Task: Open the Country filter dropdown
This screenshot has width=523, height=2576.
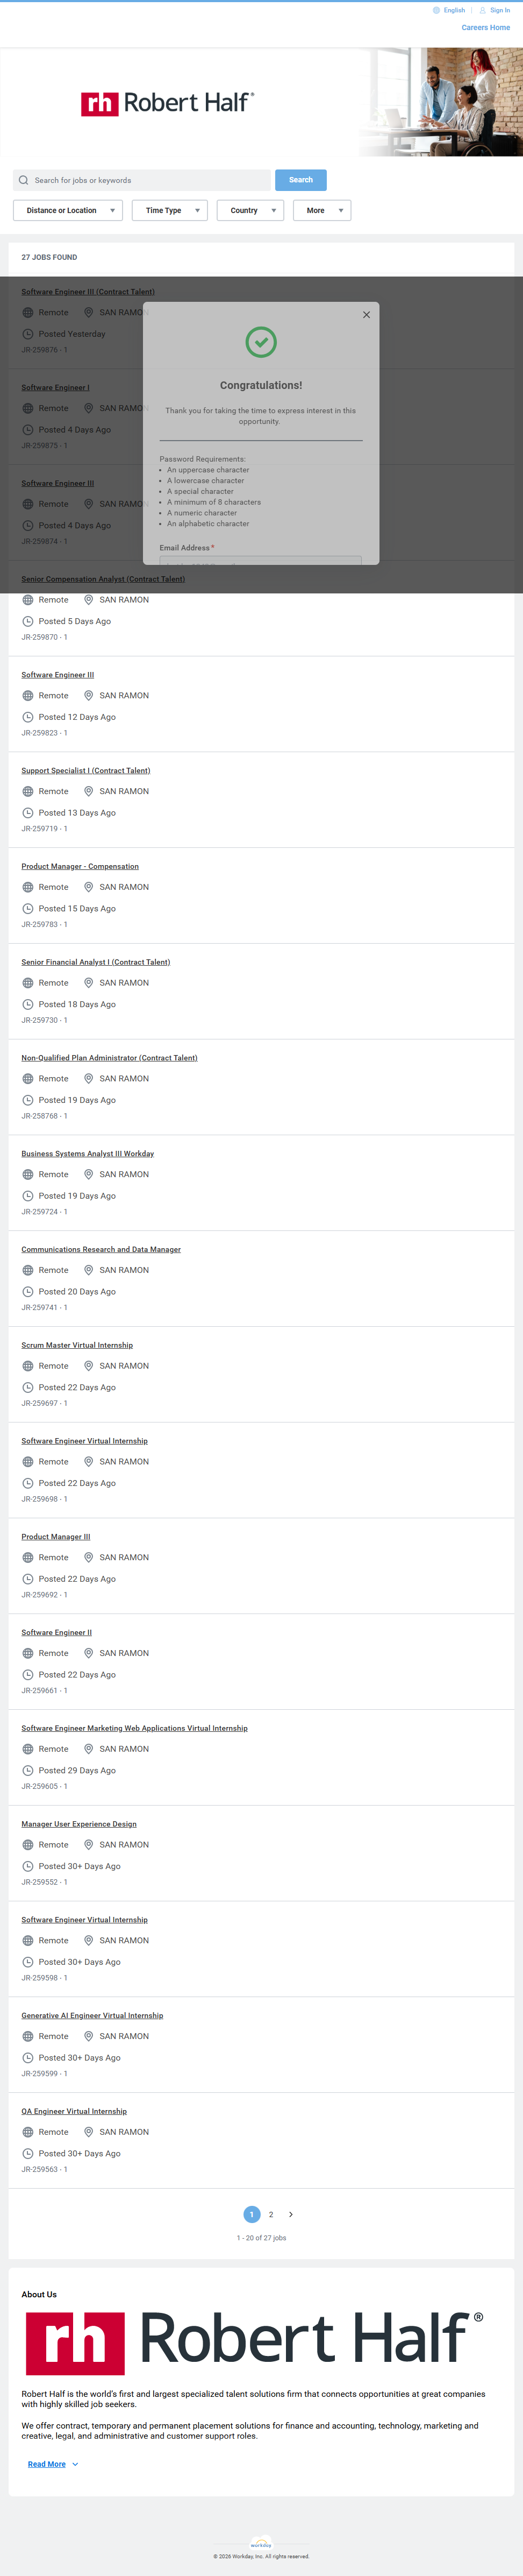Action: point(250,211)
